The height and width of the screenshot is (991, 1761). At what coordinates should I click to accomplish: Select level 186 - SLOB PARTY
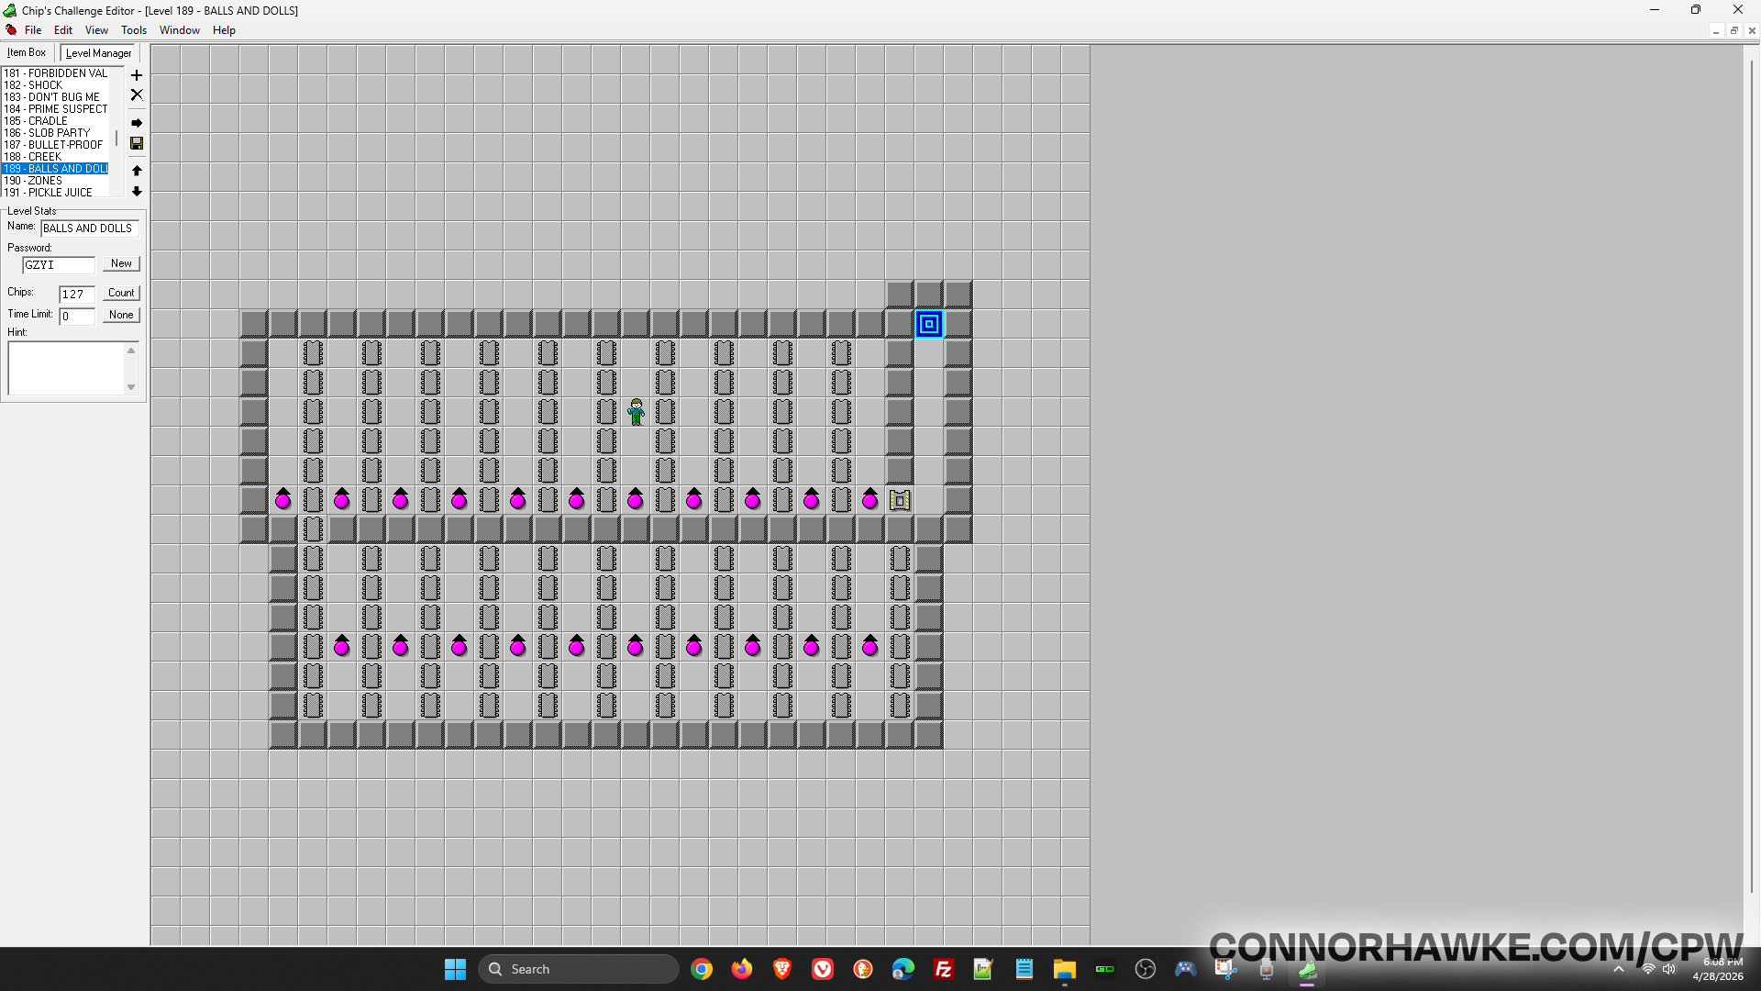click(x=55, y=133)
